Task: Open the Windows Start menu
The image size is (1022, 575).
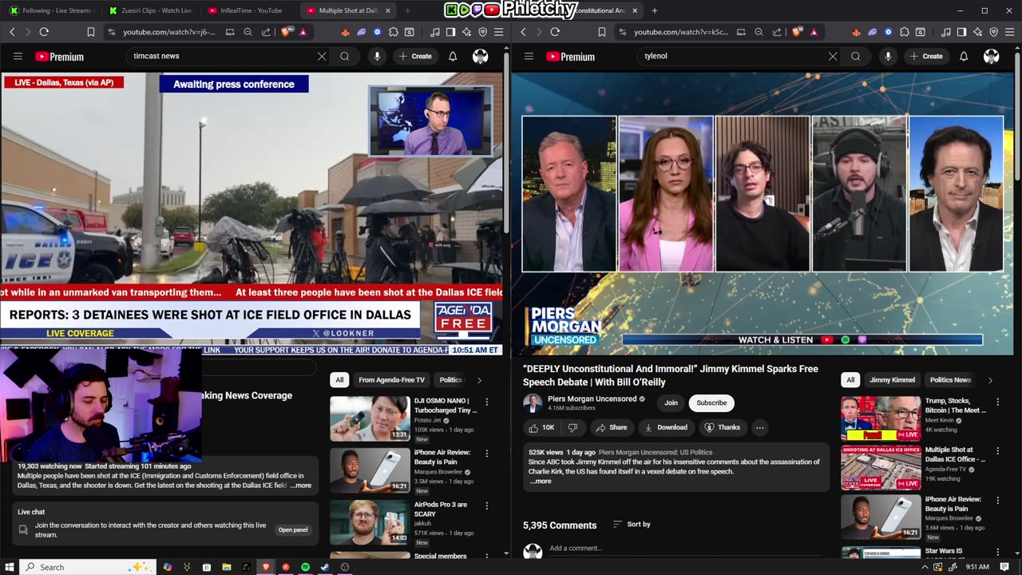Action: click(x=10, y=567)
